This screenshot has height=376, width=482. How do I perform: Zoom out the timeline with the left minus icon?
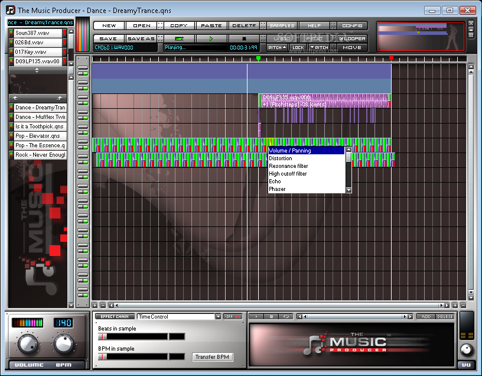103,305
